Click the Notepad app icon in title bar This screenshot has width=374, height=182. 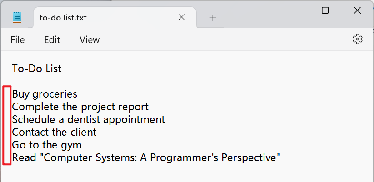pyautogui.click(x=17, y=18)
